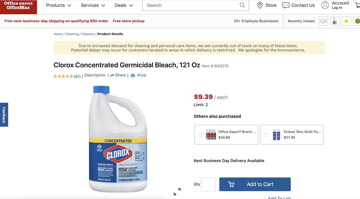Image resolution: width=360 pixels, height=199 pixels.
Task: Open the Feedback side tab
Action: pos(4,115)
